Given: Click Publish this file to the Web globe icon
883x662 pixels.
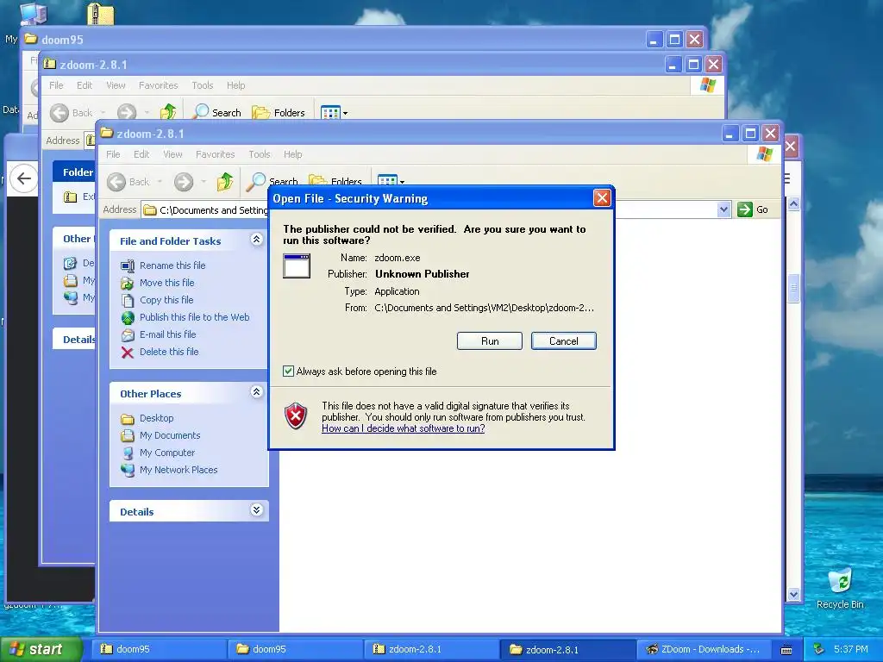Looking at the screenshot, I should [x=128, y=317].
